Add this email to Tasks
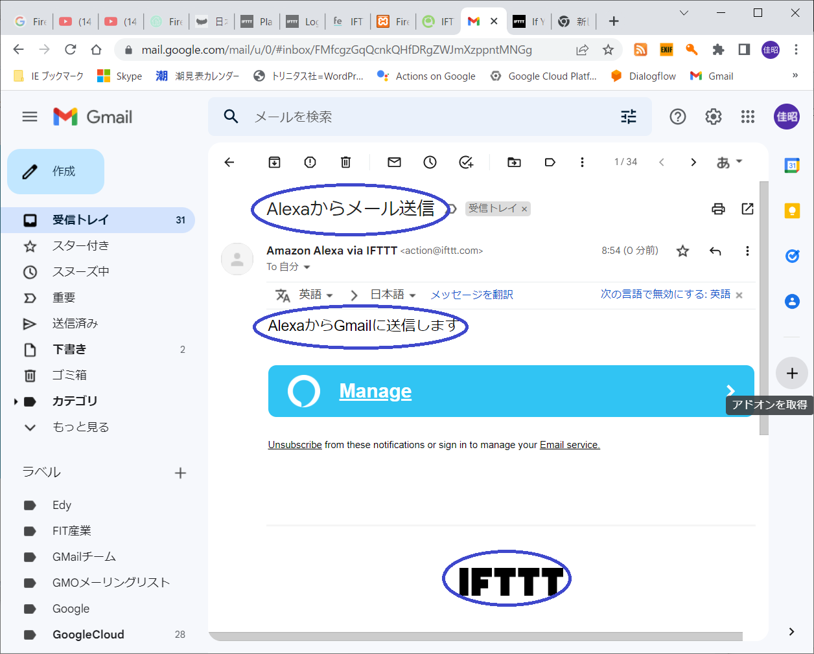 point(466,162)
